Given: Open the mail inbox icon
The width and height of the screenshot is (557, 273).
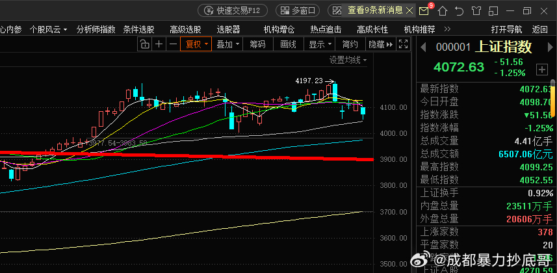Looking at the screenshot, I should tap(424, 11).
